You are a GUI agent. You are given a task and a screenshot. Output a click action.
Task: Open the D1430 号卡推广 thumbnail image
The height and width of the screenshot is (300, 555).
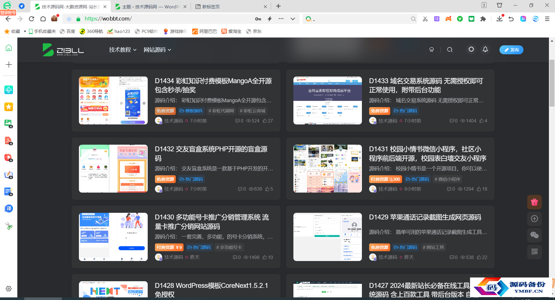click(113, 237)
